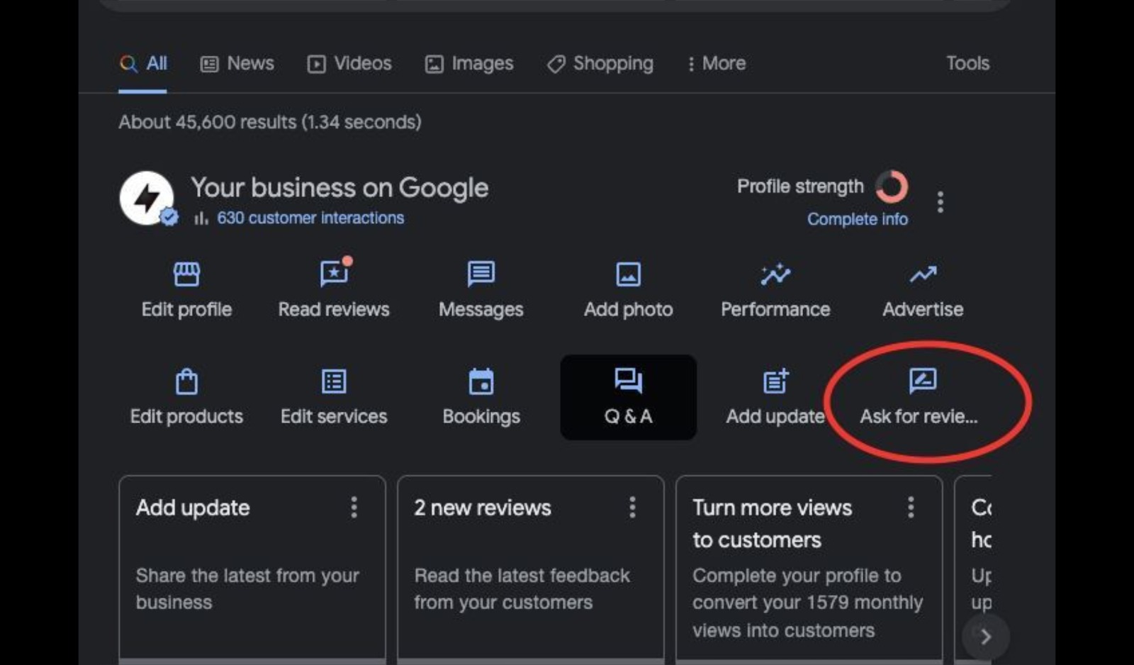Click the Edit services label
The image size is (1134, 665).
pos(334,416)
